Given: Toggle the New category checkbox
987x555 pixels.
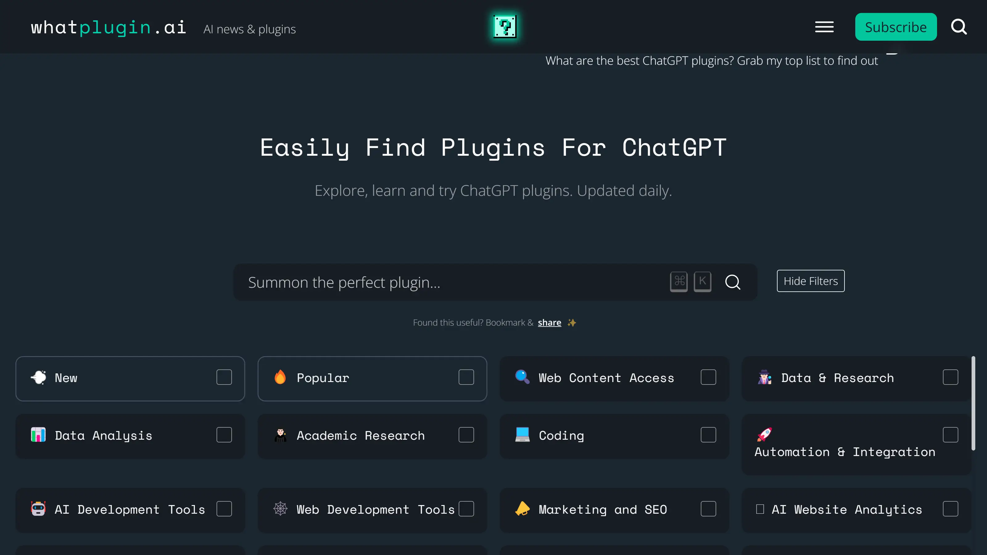Looking at the screenshot, I should click(x=224, y=377).
